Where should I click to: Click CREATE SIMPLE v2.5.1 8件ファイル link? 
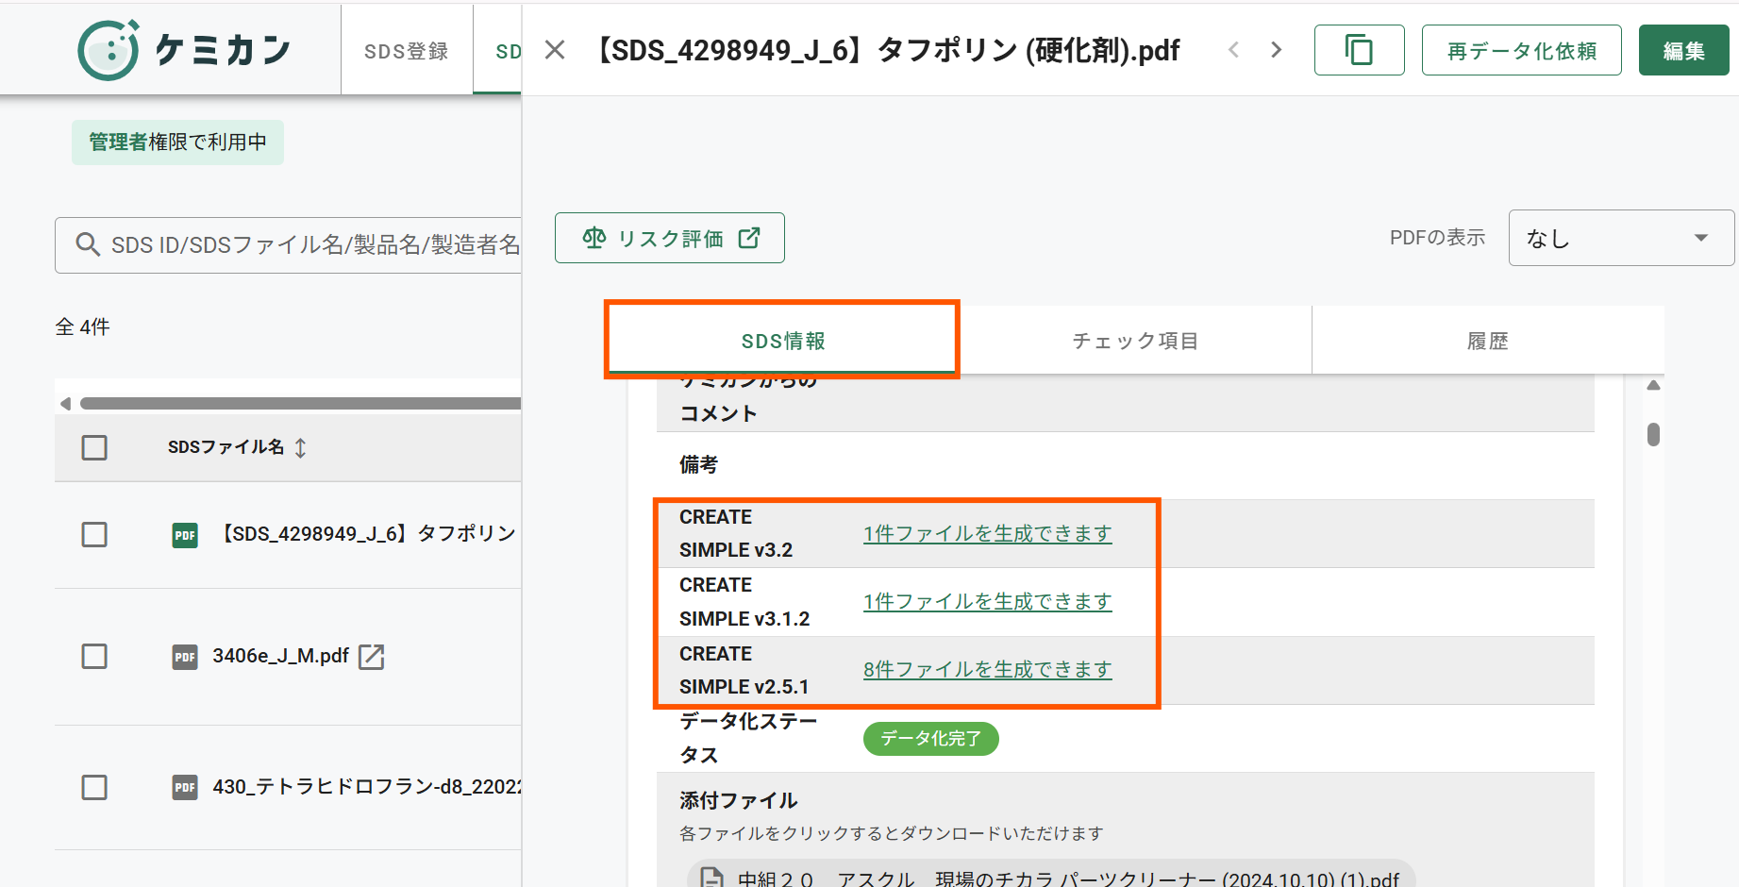(987, 670)
